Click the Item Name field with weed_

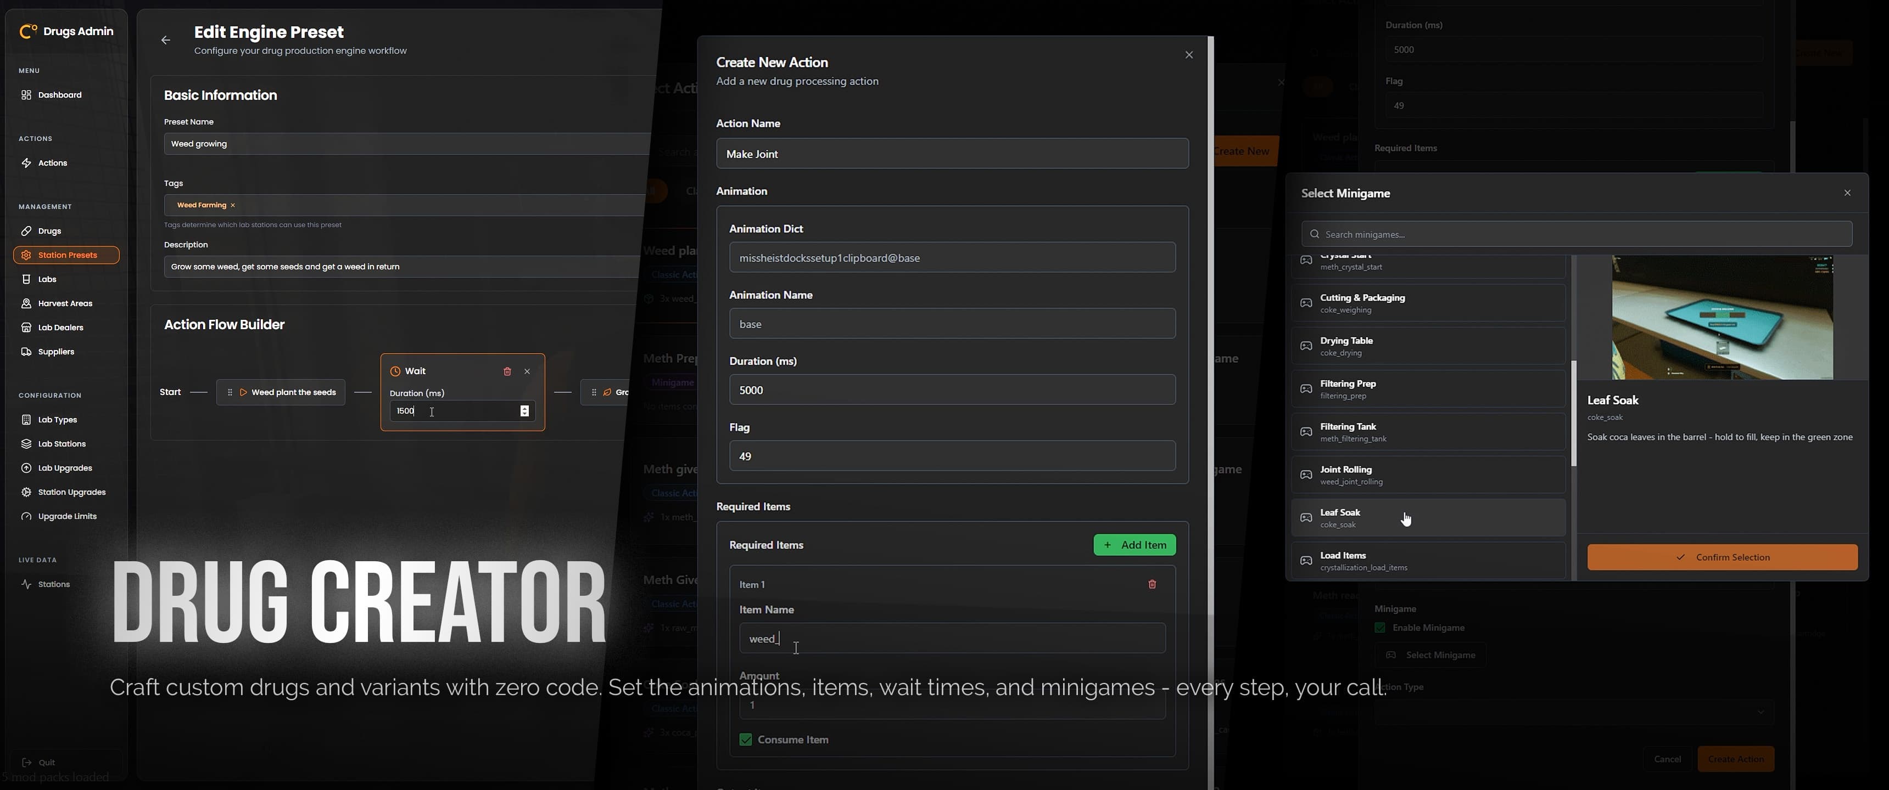(952, 638)
